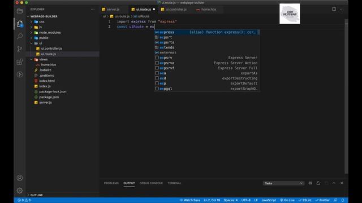Viewport: 362px width, 203px height.
Task: Open the Tasks output channel dropdown
Action: (283, 183)
